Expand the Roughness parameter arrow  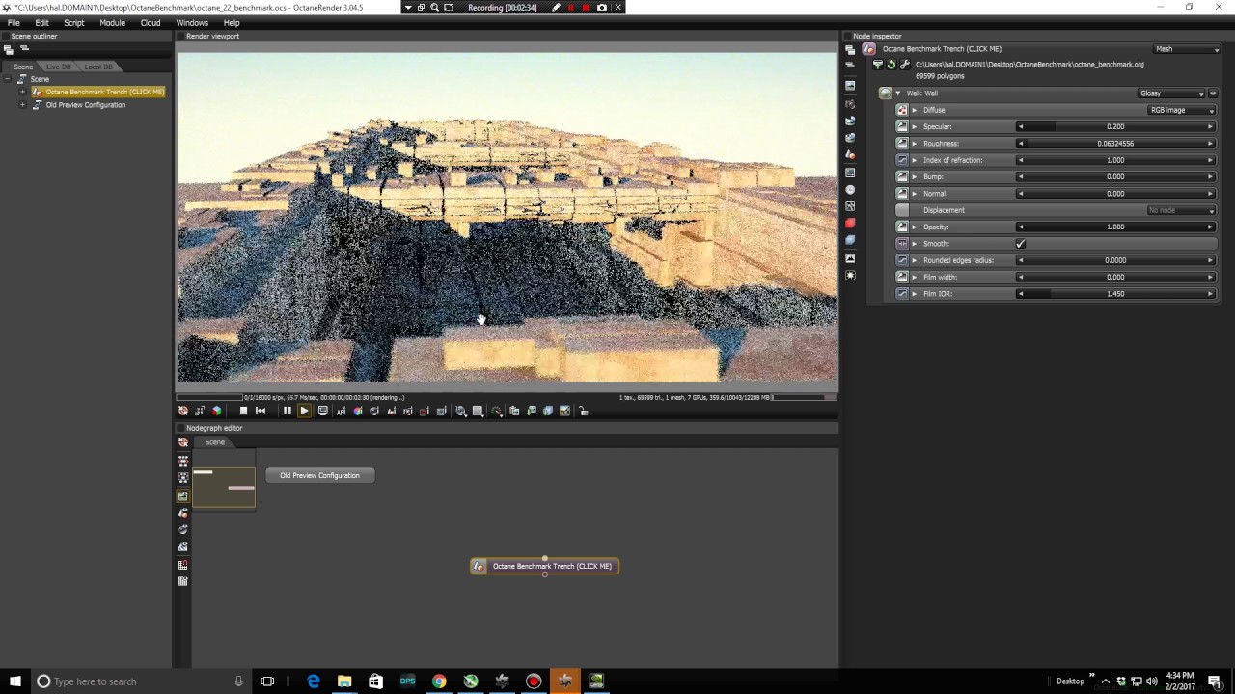pyautogui.click(x=915, y=144)
